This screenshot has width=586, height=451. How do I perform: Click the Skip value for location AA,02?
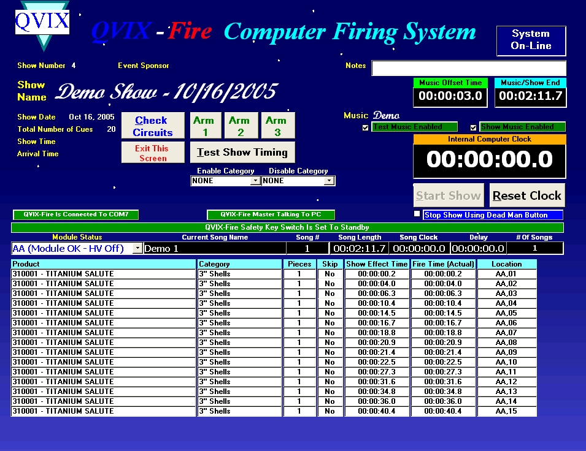(330, 284)
